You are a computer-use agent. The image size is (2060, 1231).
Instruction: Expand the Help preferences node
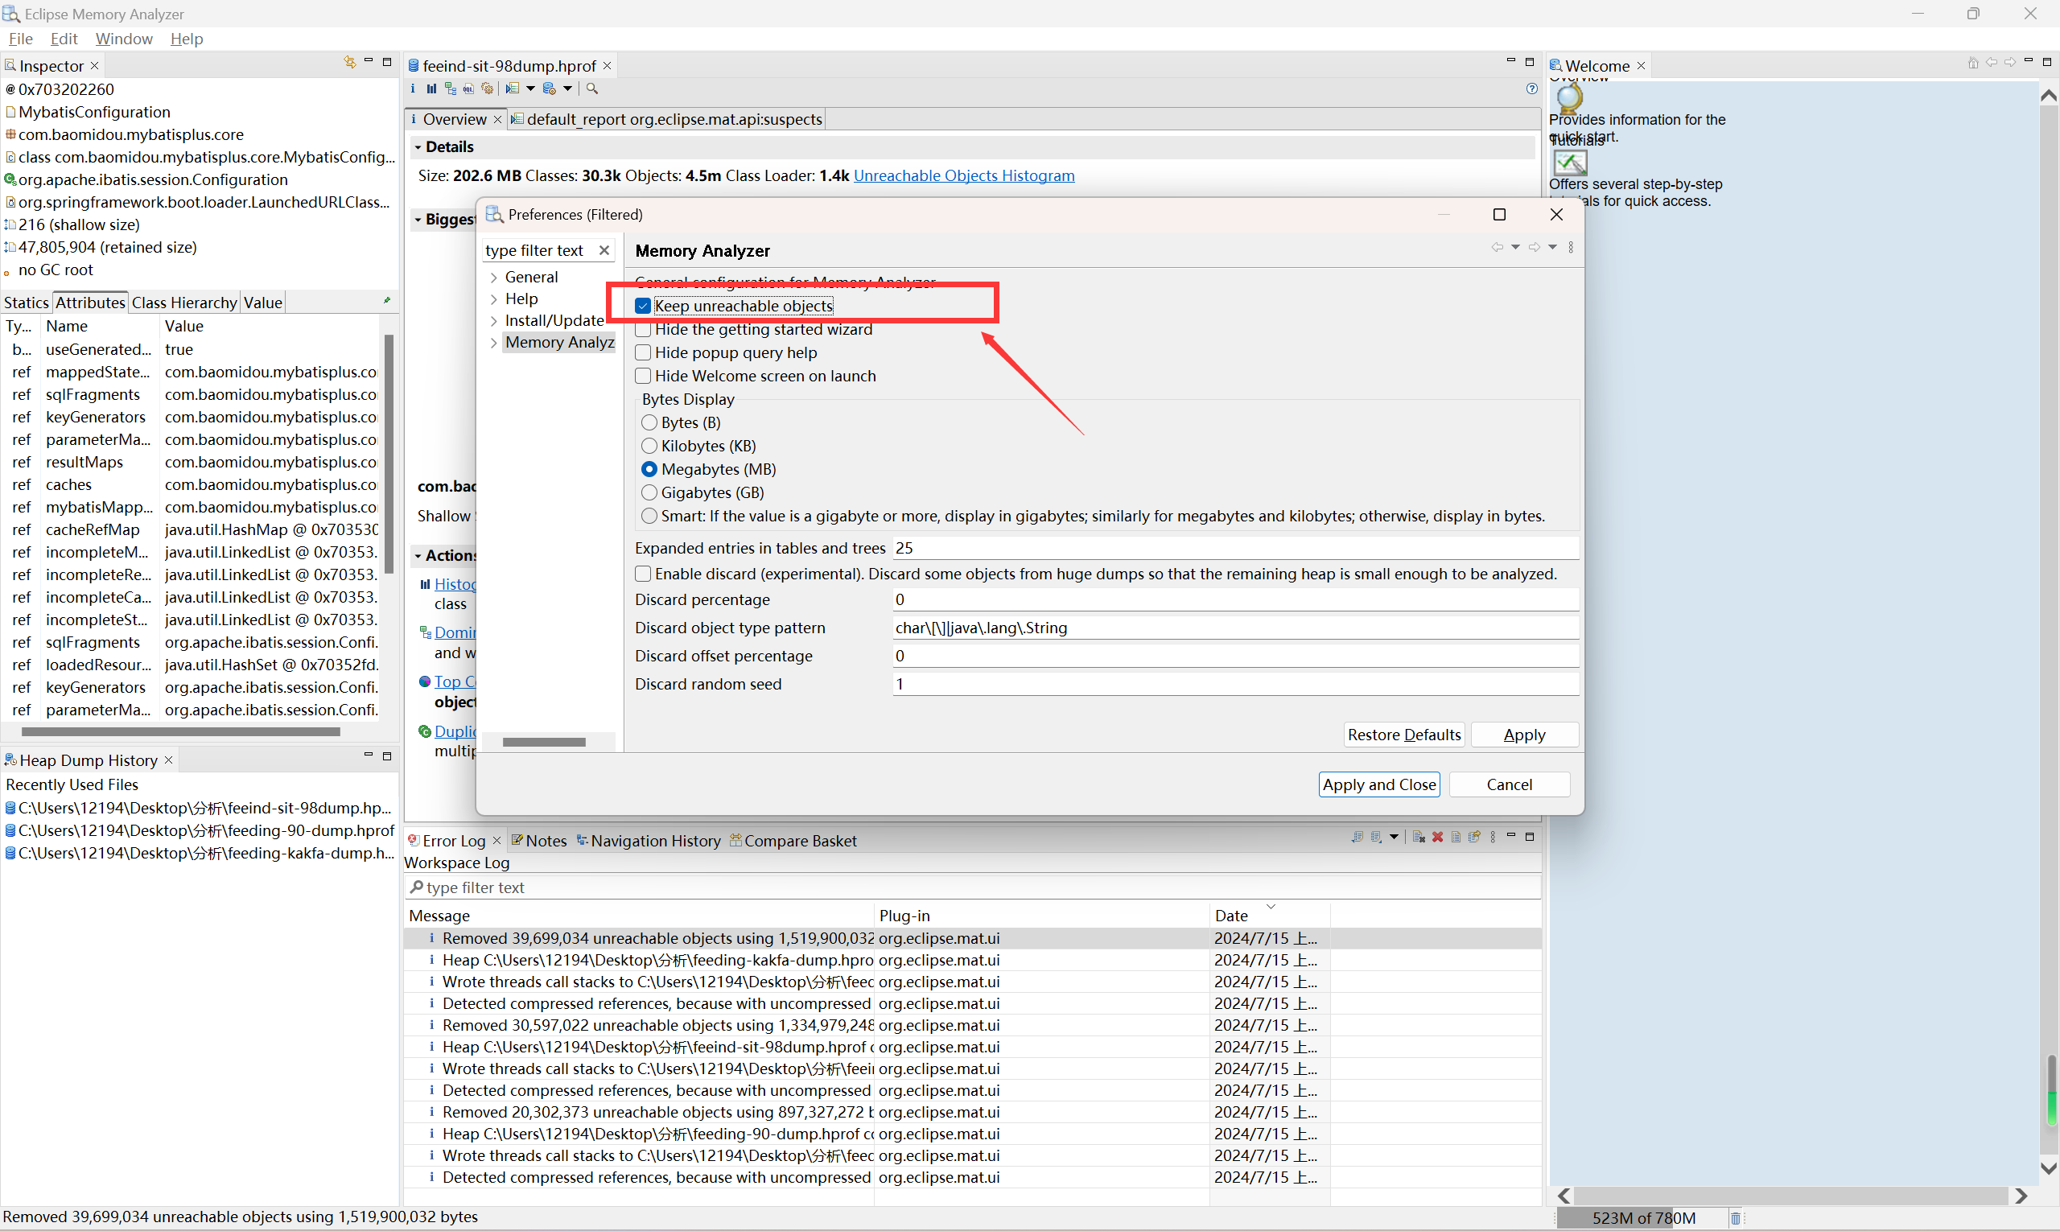click(493, 298)
